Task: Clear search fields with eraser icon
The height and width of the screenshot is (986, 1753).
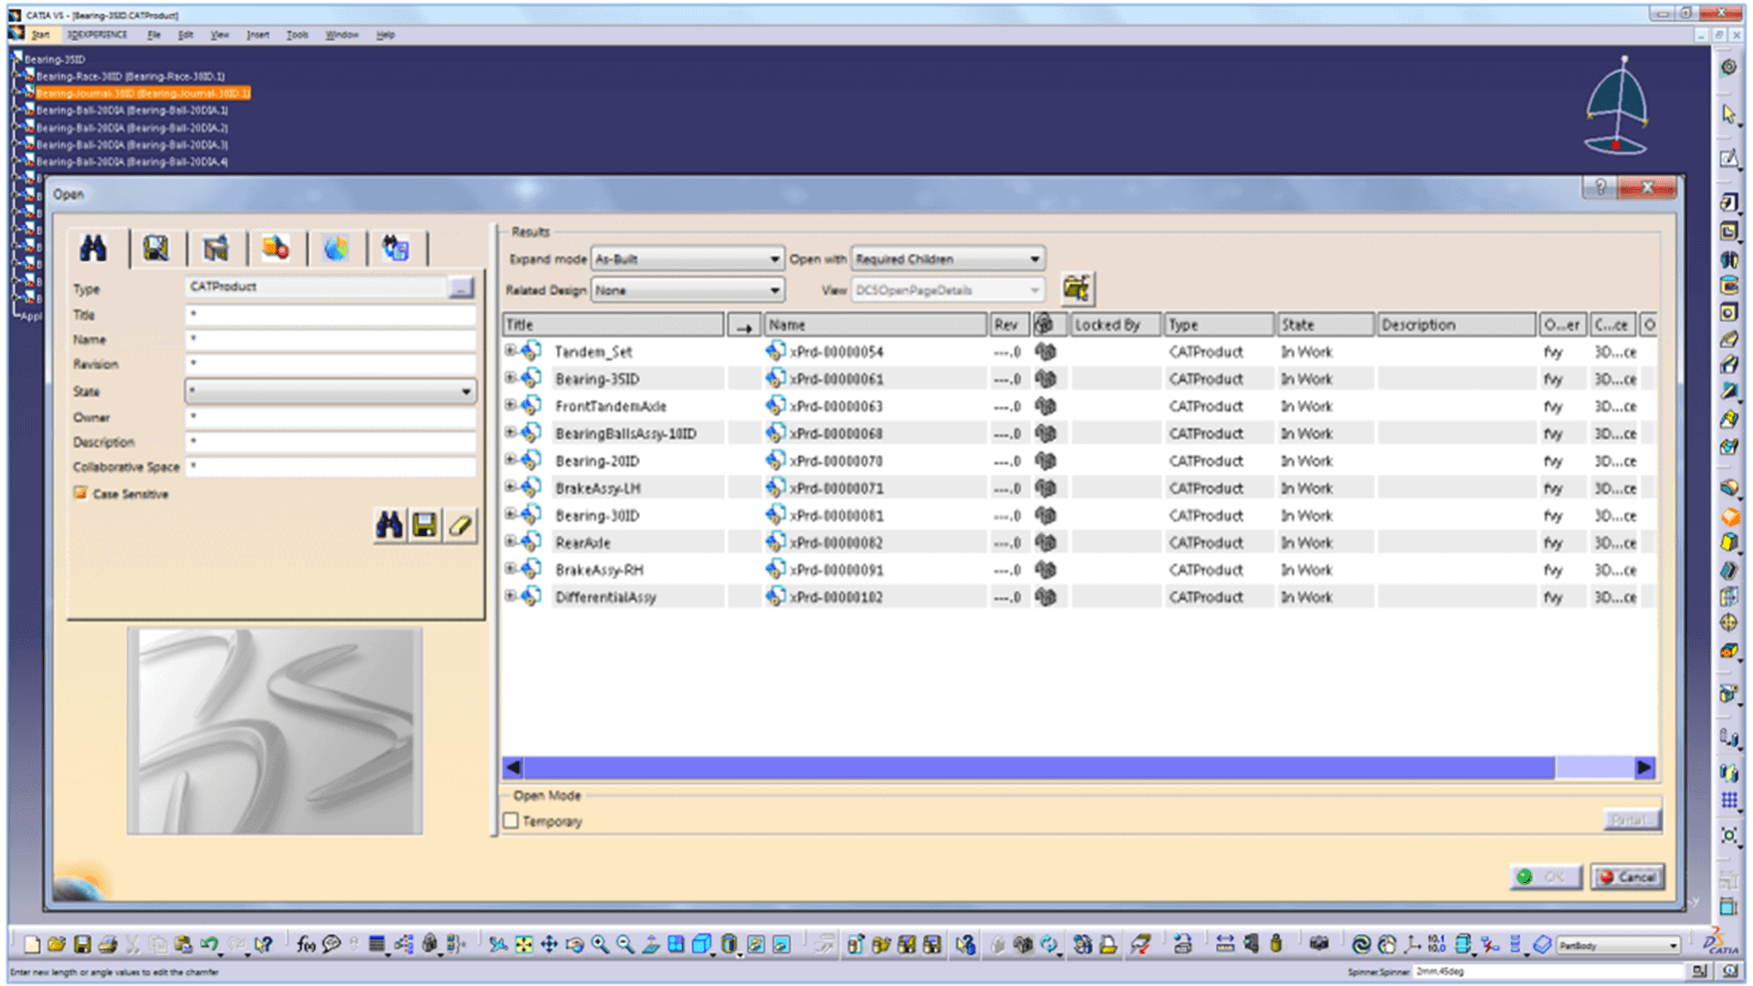Action: point(460,525)
